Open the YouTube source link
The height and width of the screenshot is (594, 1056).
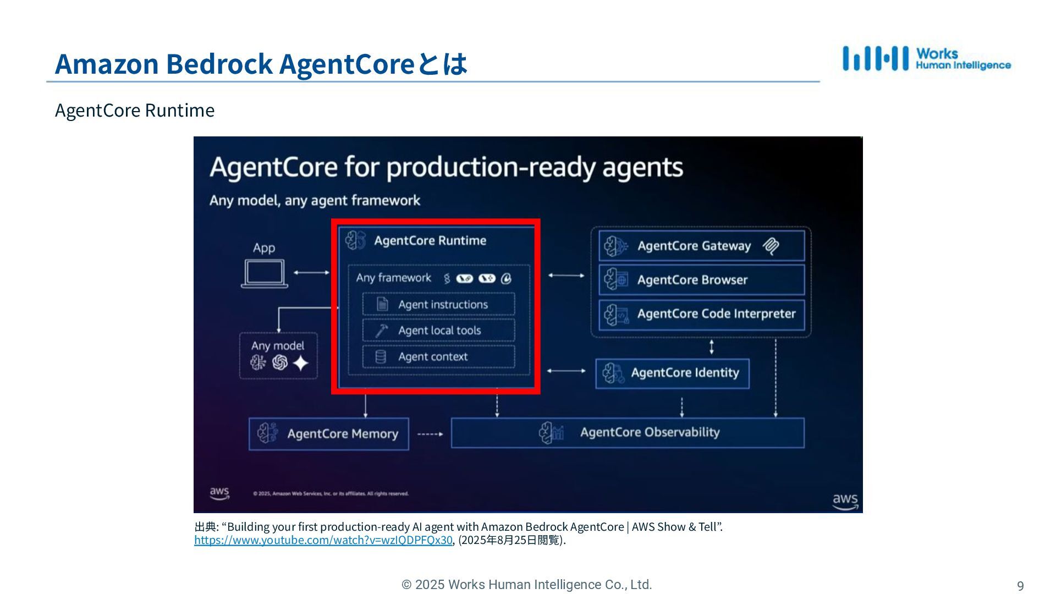point(323,540)
